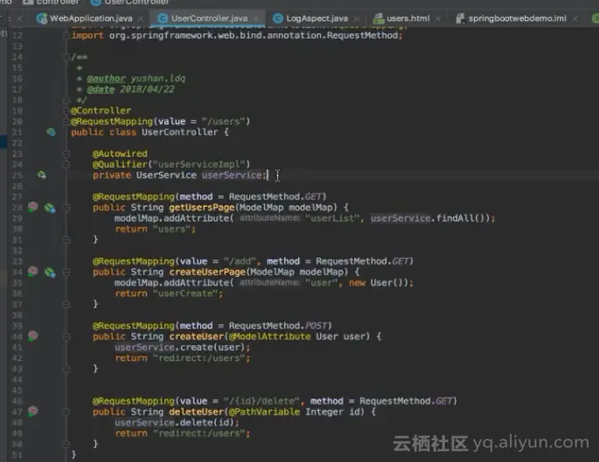The height and width of the screenshot is (462, 599).
Task: Collapse the createUser POST method fold marker
Action: point(66,337)
